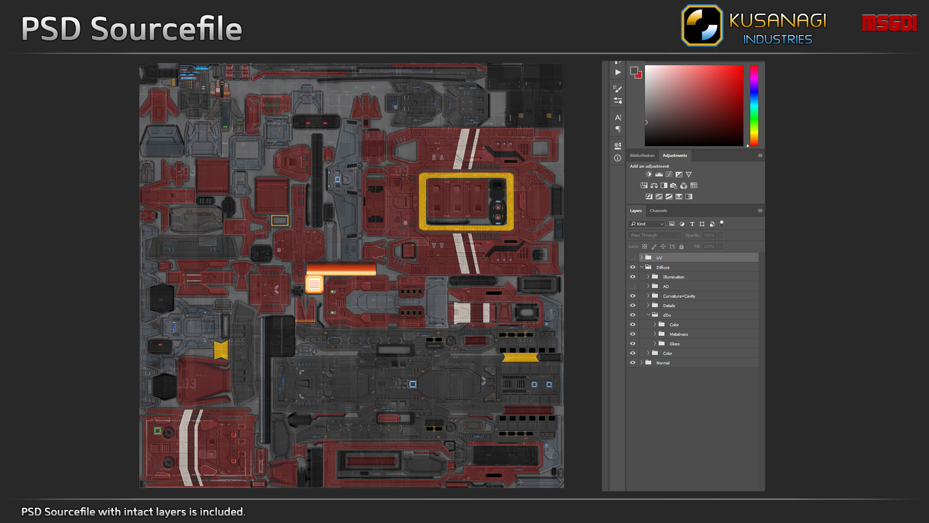Open the Paragraph panel icon
The image size is (929, 523).
(617, 129)
